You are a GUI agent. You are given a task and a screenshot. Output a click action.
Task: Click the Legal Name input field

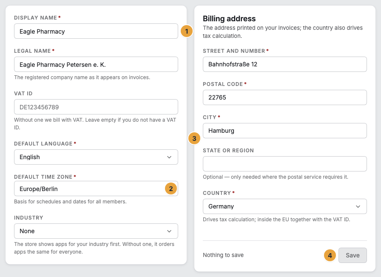point(96,64)
